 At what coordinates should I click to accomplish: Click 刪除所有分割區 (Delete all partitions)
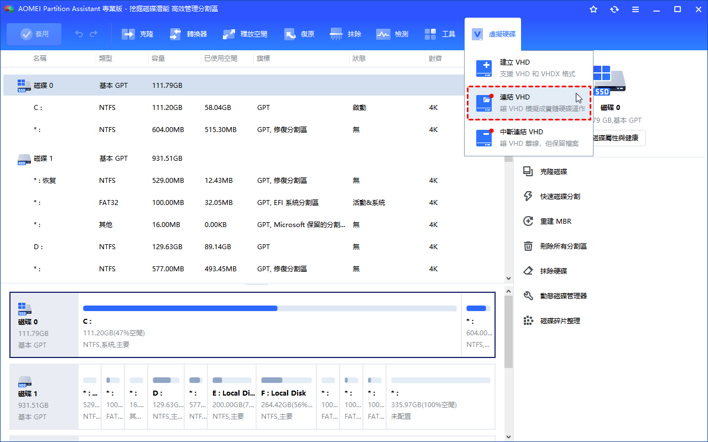click(555, 246)
